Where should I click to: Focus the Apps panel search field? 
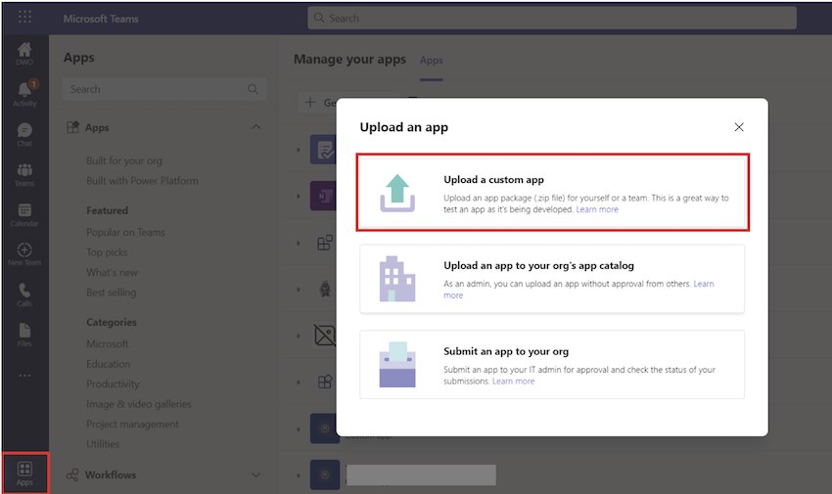pos(164,89)
